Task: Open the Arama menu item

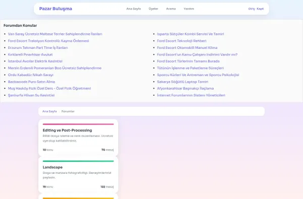Action: pyautogui.click(x=171, y=9)
